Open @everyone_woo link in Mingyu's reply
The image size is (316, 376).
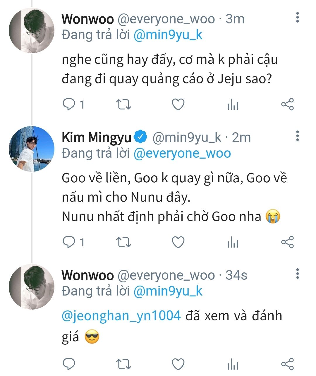182,153
